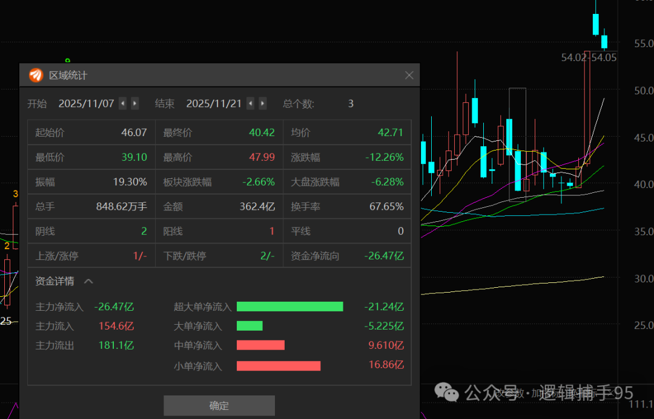Click the 上涨/涨停 value 1/-

(140, 256)
